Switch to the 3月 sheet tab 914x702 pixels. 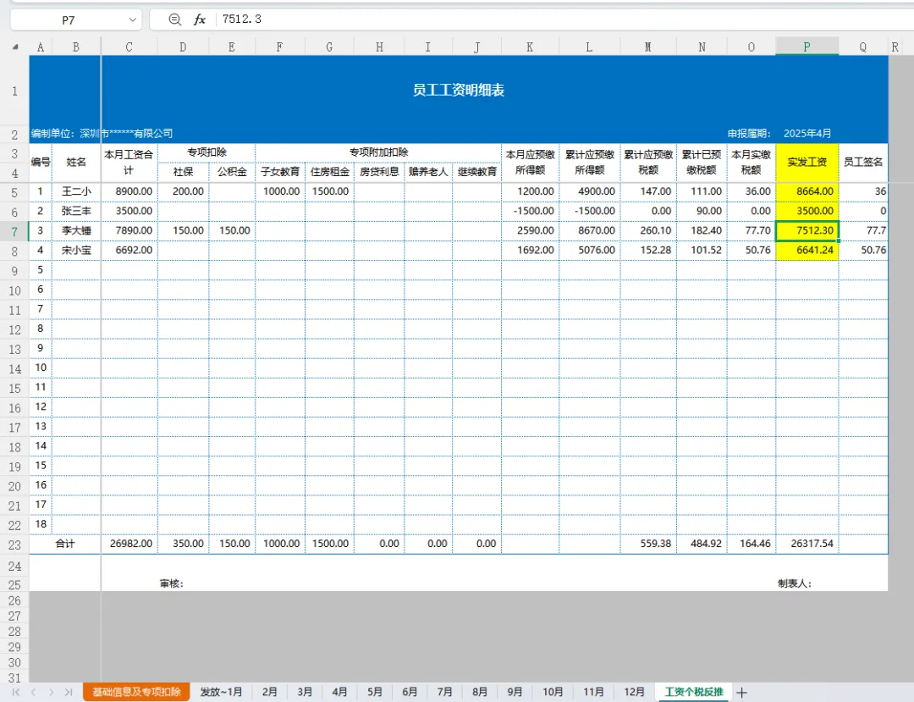click(x=305, y=692)
